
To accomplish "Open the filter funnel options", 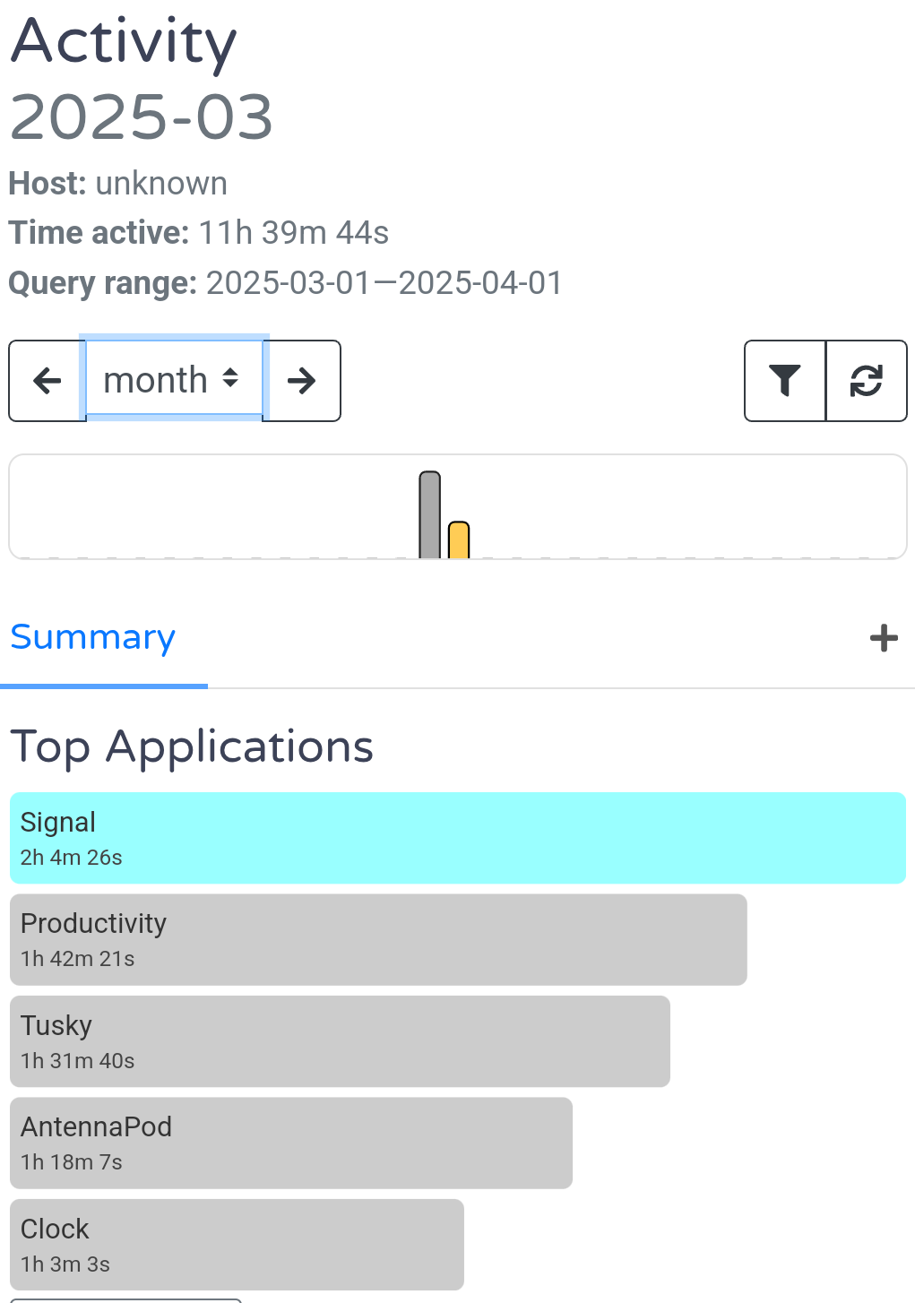I will click(785, 381).
